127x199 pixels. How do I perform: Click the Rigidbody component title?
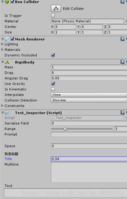(25, 62)
